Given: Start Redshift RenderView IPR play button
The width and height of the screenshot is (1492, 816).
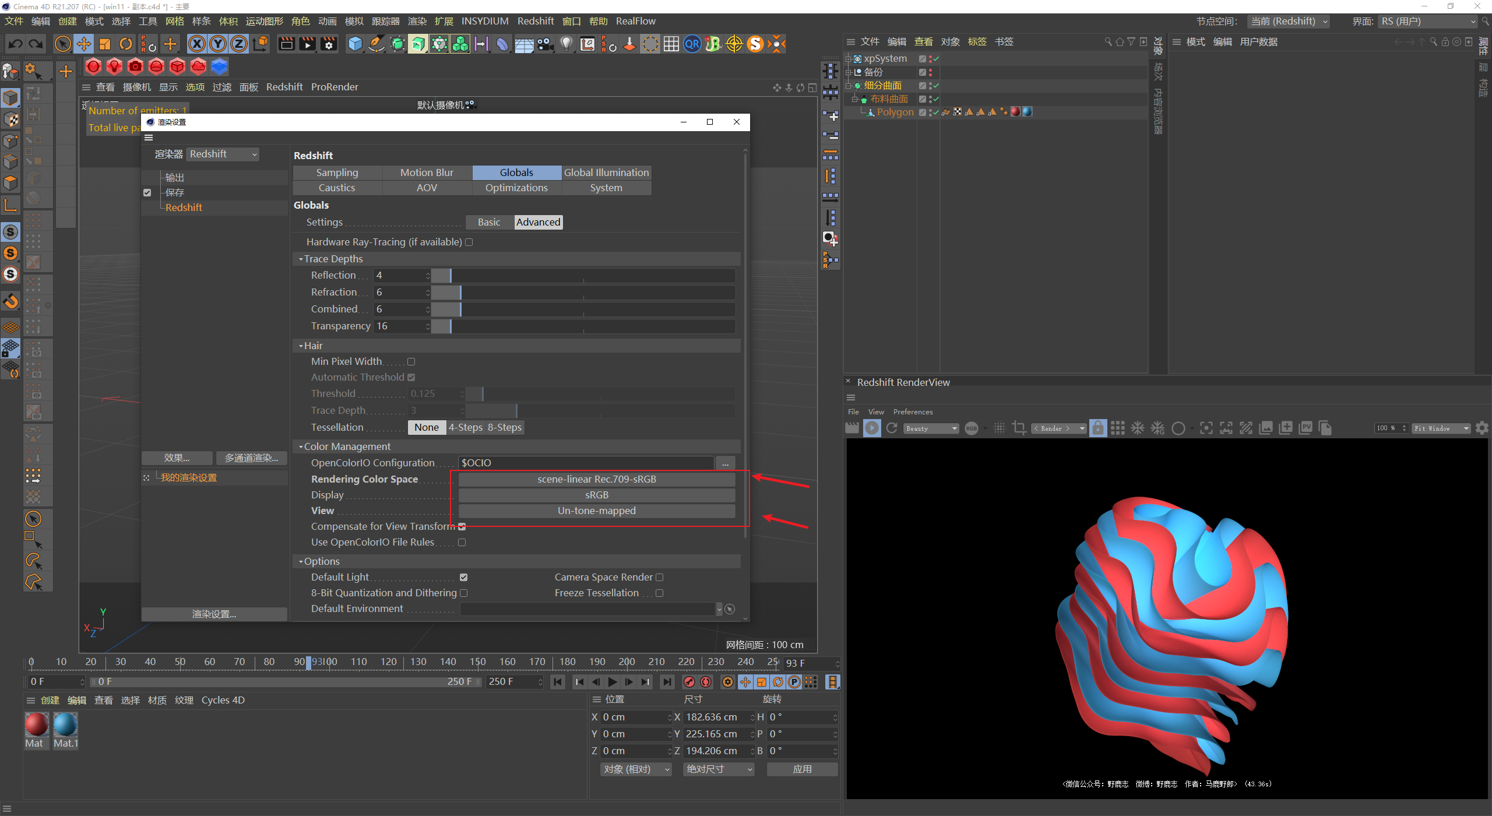Looking at the screenshot, I should click(x=872, y=428).
